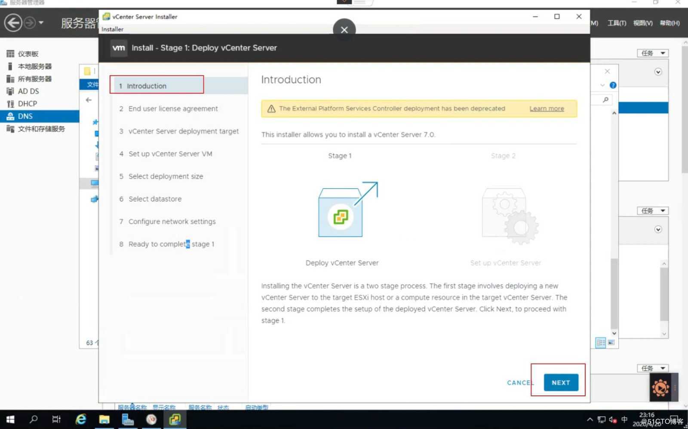Open the Windows Start menu

pyautogui.click(x=10, y=419)
